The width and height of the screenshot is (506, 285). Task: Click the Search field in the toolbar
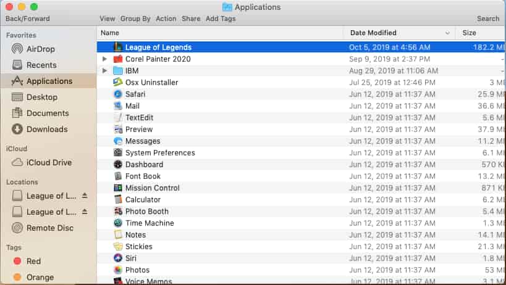point(488,19)
